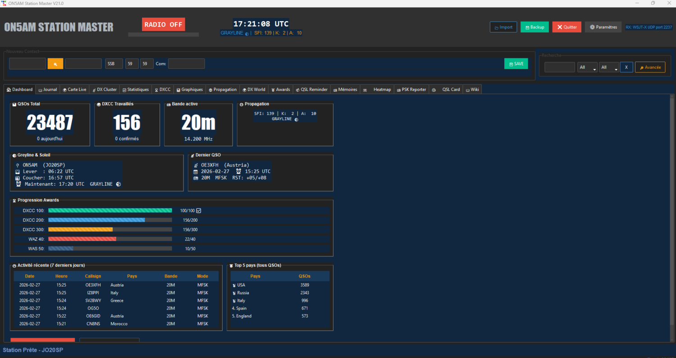Click the X clear search button
The width and height of the screenshot is (676, 358).
coord(626,67)
